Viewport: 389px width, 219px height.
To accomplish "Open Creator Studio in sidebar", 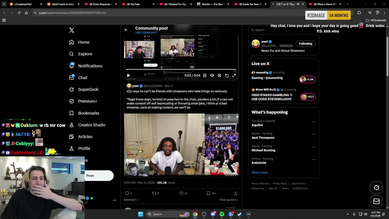I will point(87,125).
